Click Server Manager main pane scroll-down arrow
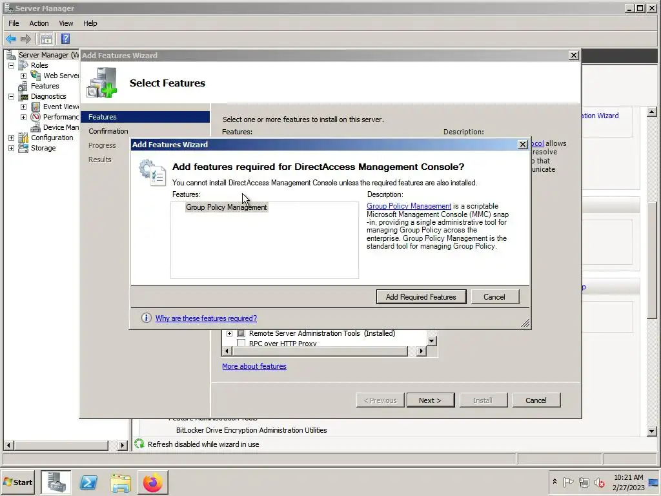This screenshot has height=496, width=661. pos(652,431)
